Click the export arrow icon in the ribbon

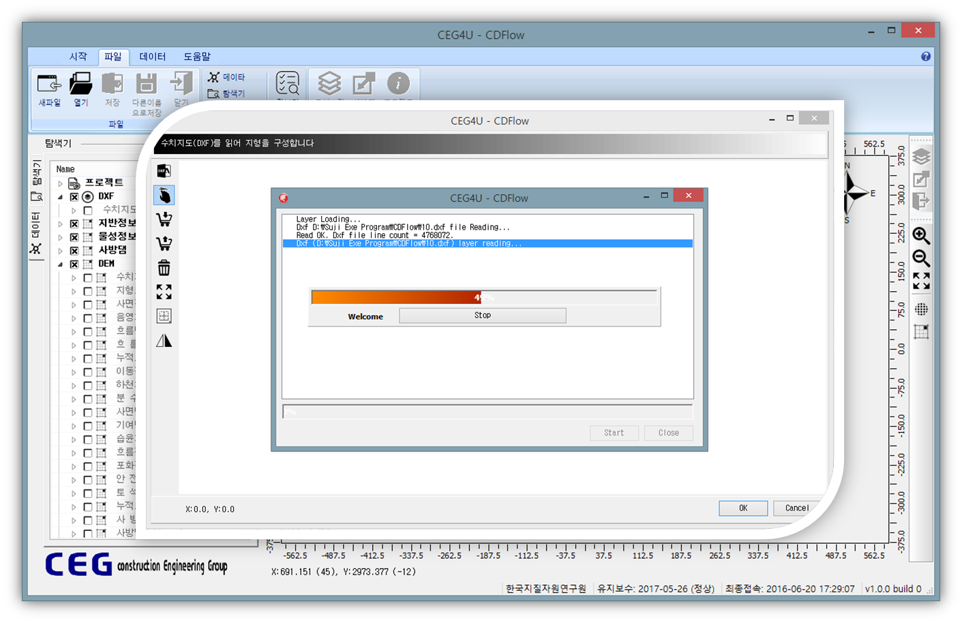(363, 84)
